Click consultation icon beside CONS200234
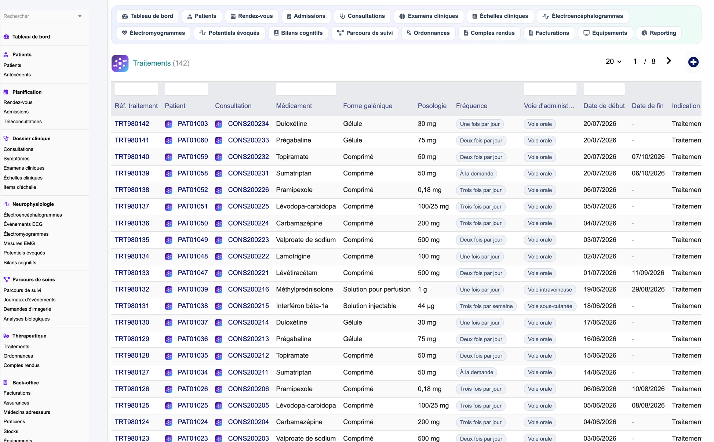This screenshot has height=442, width=714. (x=219, y=124)
